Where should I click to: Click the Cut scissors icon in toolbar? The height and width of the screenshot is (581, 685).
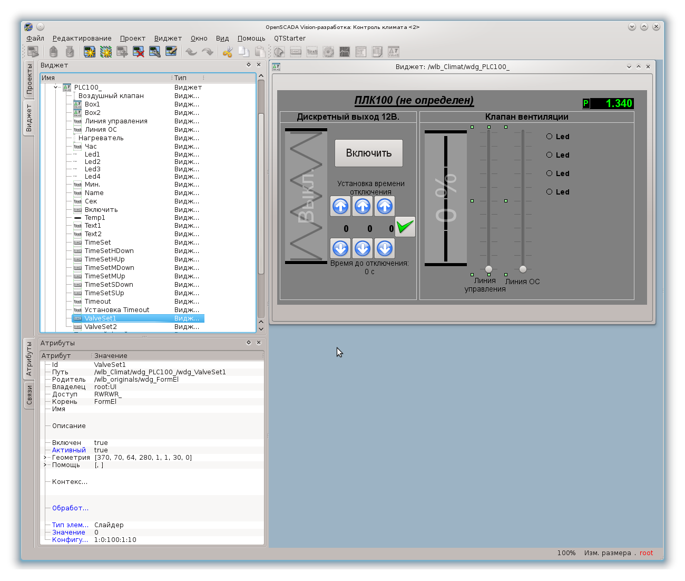228,52
